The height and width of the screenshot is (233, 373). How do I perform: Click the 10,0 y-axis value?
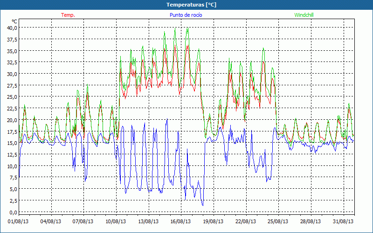(x=12, y=166)
